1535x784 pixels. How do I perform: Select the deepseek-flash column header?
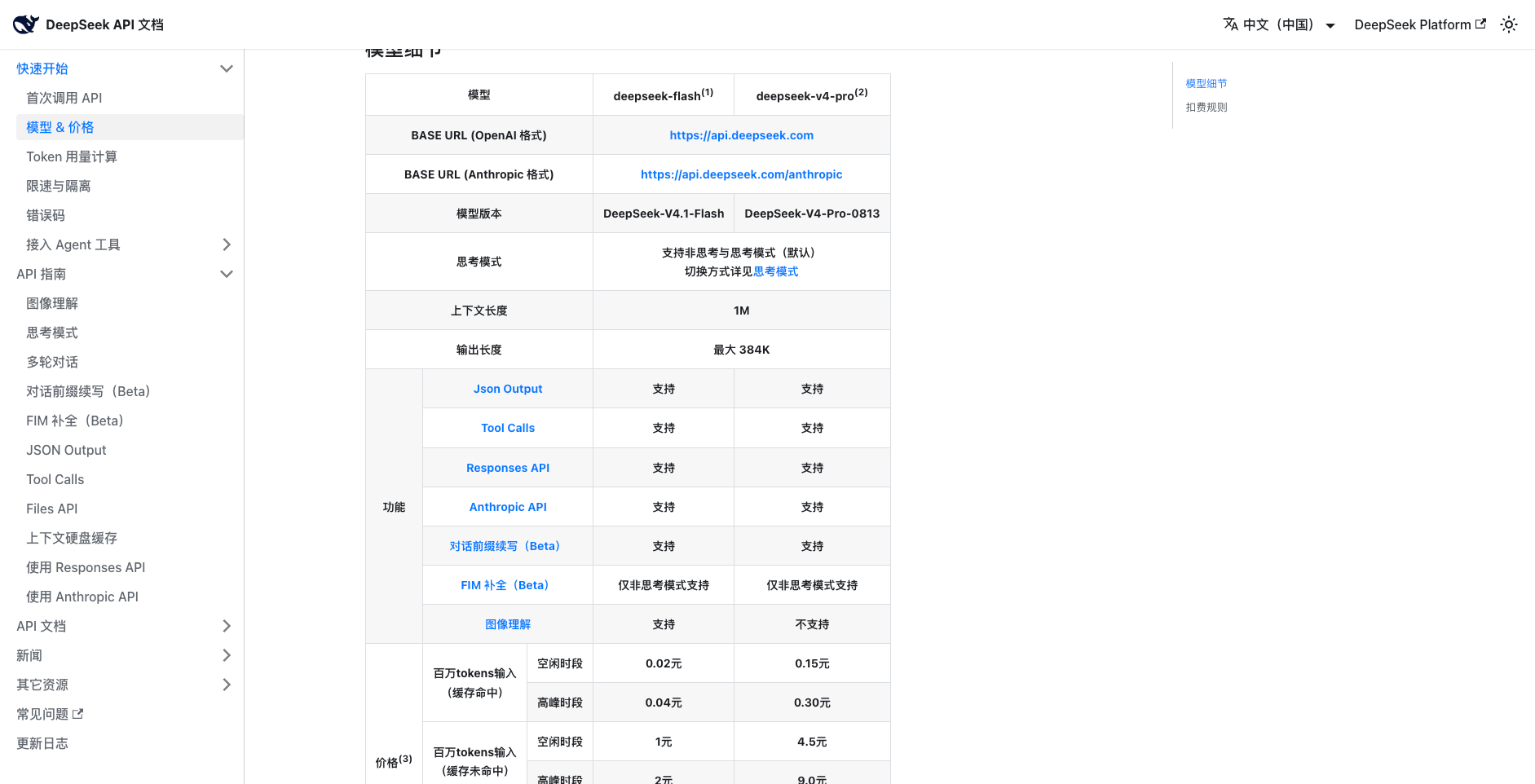[664, 95]
